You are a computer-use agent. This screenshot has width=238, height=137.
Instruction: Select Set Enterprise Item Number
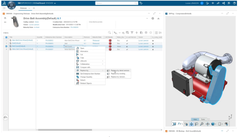click(x=90, y=74)
